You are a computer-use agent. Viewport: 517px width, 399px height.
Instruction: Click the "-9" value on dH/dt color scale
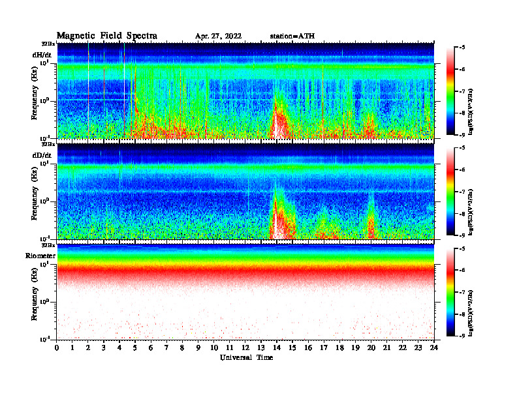[x=462, y=135]
